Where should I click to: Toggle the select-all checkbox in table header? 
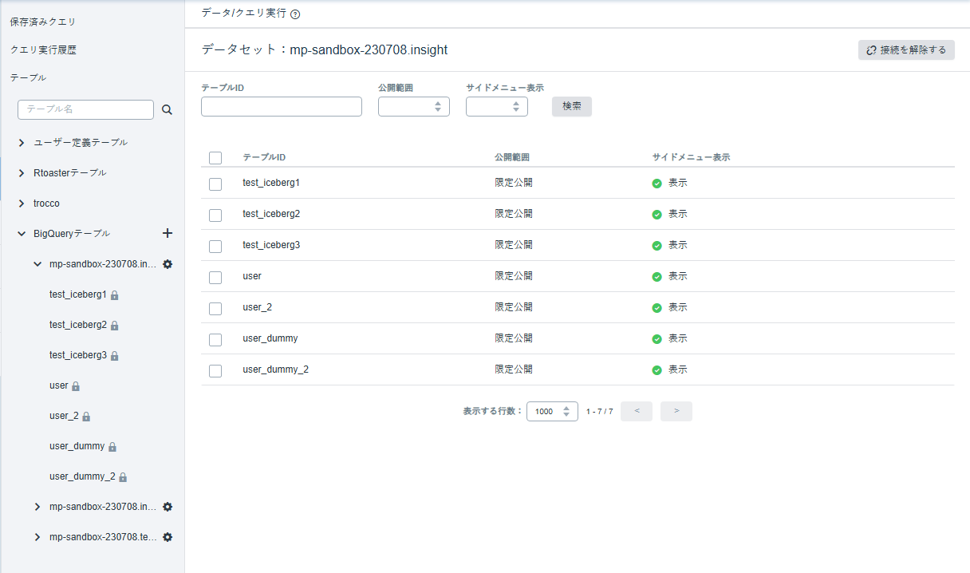215,158
